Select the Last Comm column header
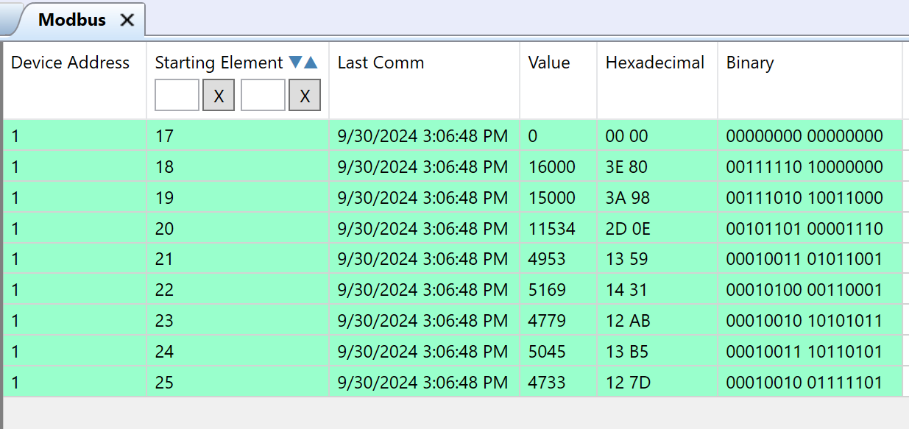Viewport: 909px width, 429px height. pyautogui.click(x=381, y=63)
